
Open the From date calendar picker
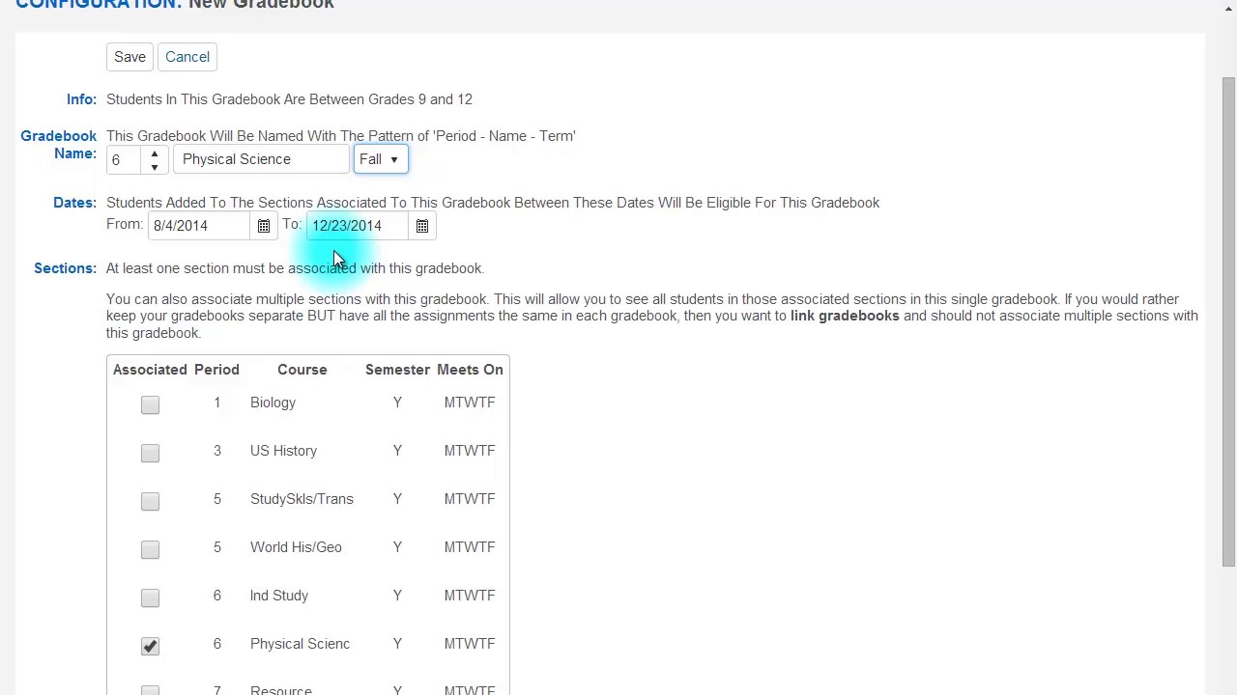tap(264, 226)
